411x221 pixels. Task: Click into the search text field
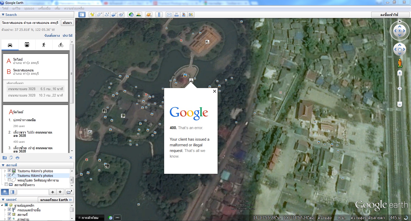(x=30, y=23)
